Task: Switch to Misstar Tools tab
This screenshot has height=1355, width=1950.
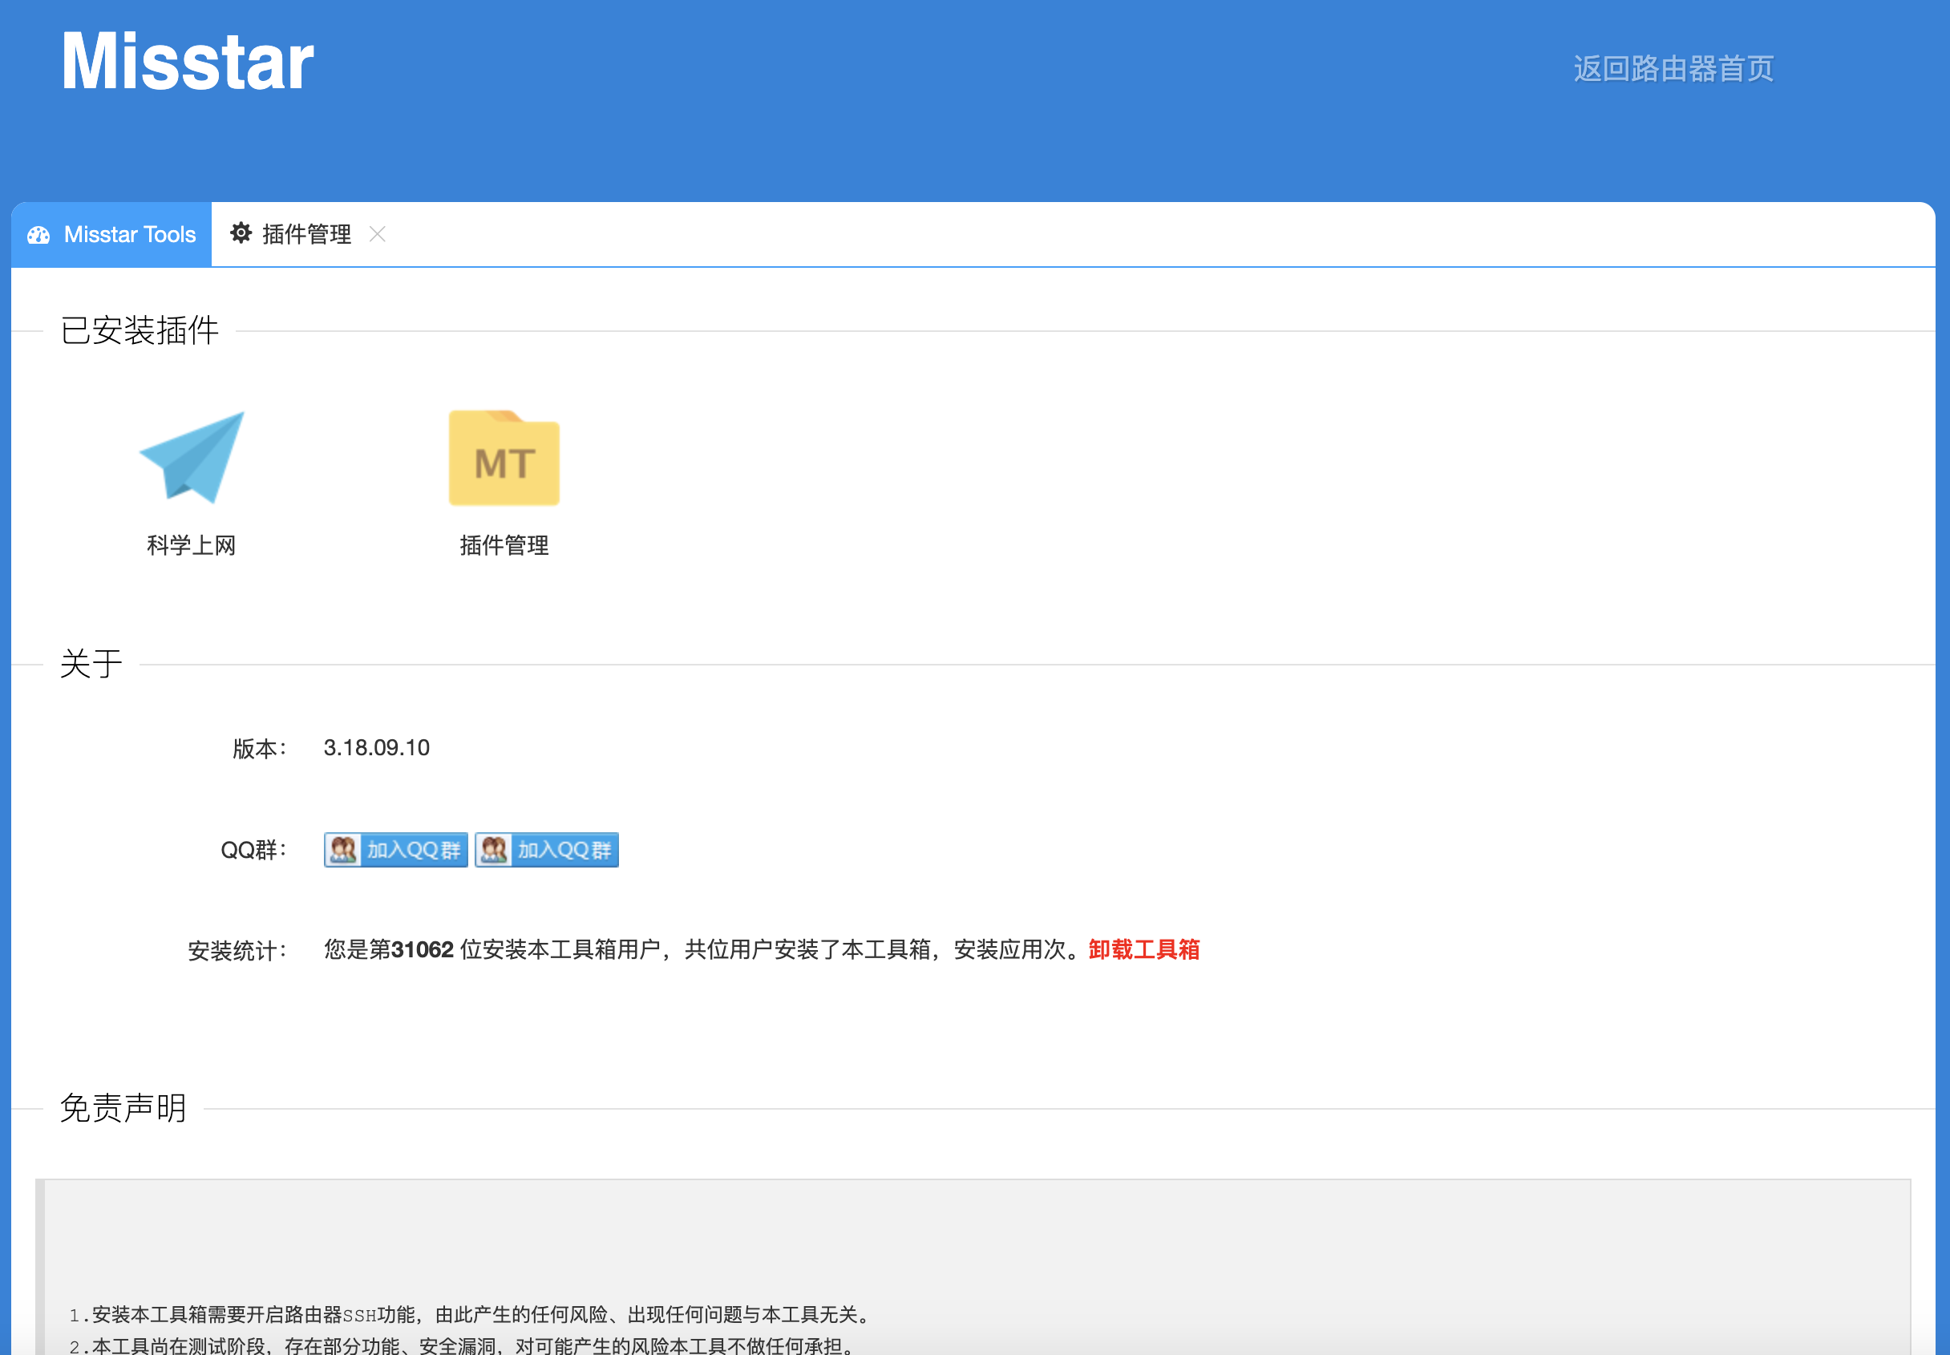Action: 129,235
